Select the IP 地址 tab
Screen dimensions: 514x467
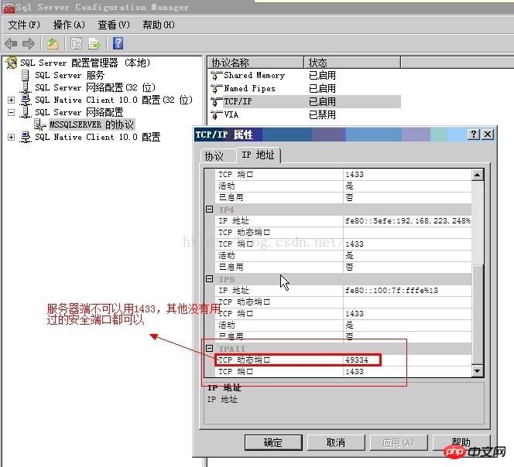click(x=258, y=155)
